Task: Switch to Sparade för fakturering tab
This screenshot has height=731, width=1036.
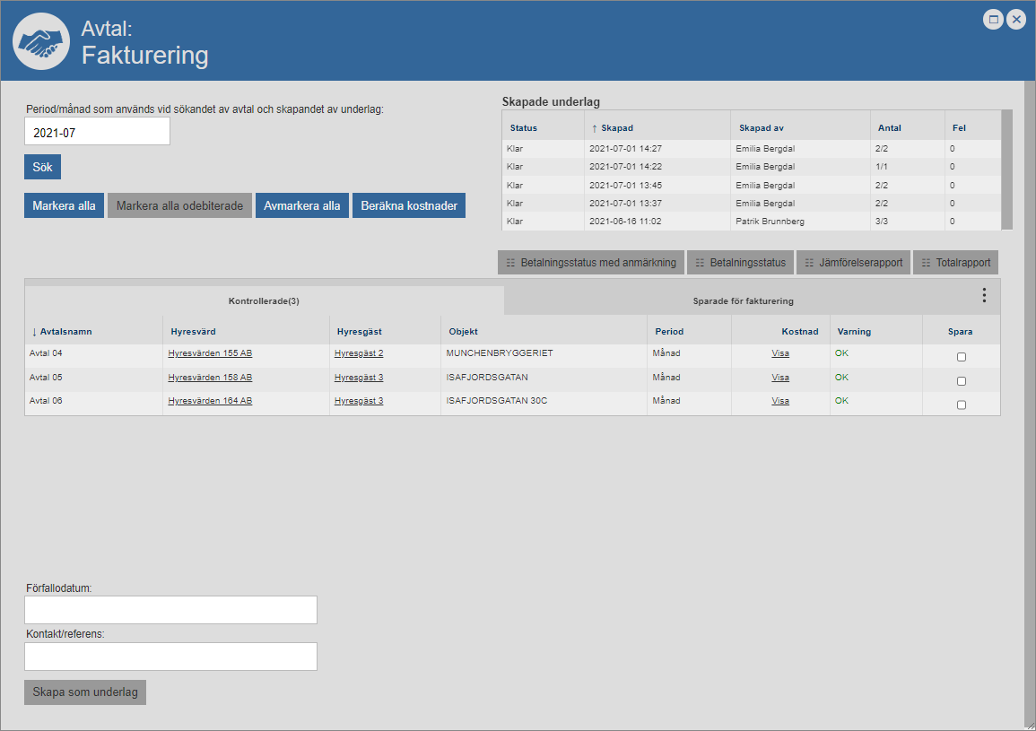Action: 743,301
